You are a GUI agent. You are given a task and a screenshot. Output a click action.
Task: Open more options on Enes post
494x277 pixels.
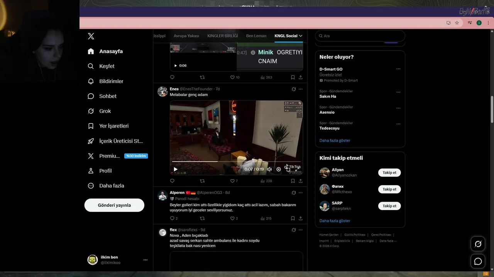pyautogui.click(x=301, y=89)
